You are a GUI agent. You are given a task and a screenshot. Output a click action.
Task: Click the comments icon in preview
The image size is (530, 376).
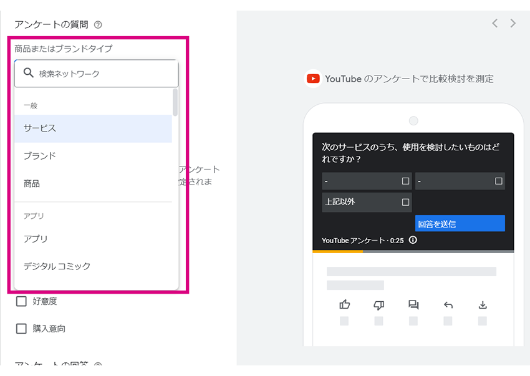pyautogui.click(x=413, y=305)
